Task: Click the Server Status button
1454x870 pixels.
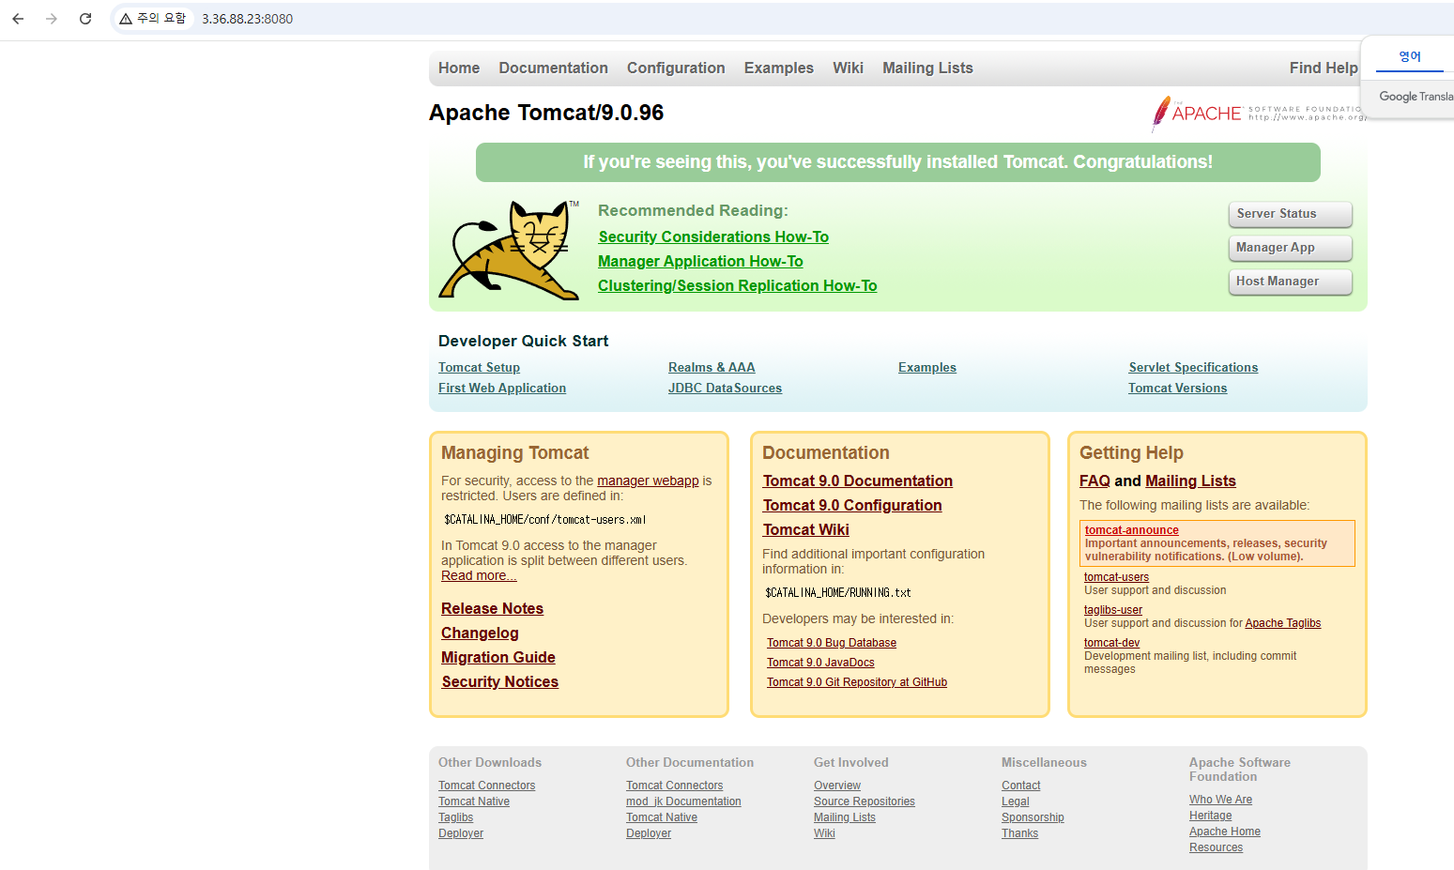Action: 1291,214
